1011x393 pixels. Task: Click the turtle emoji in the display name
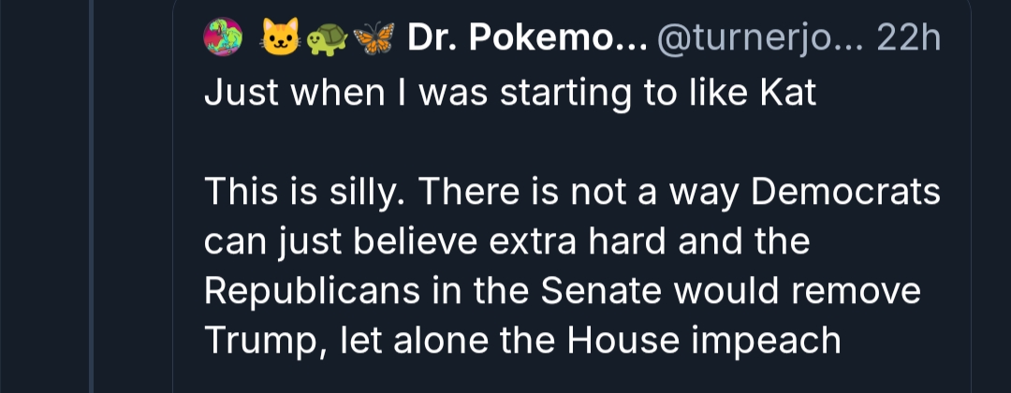[x=324, y=37]
